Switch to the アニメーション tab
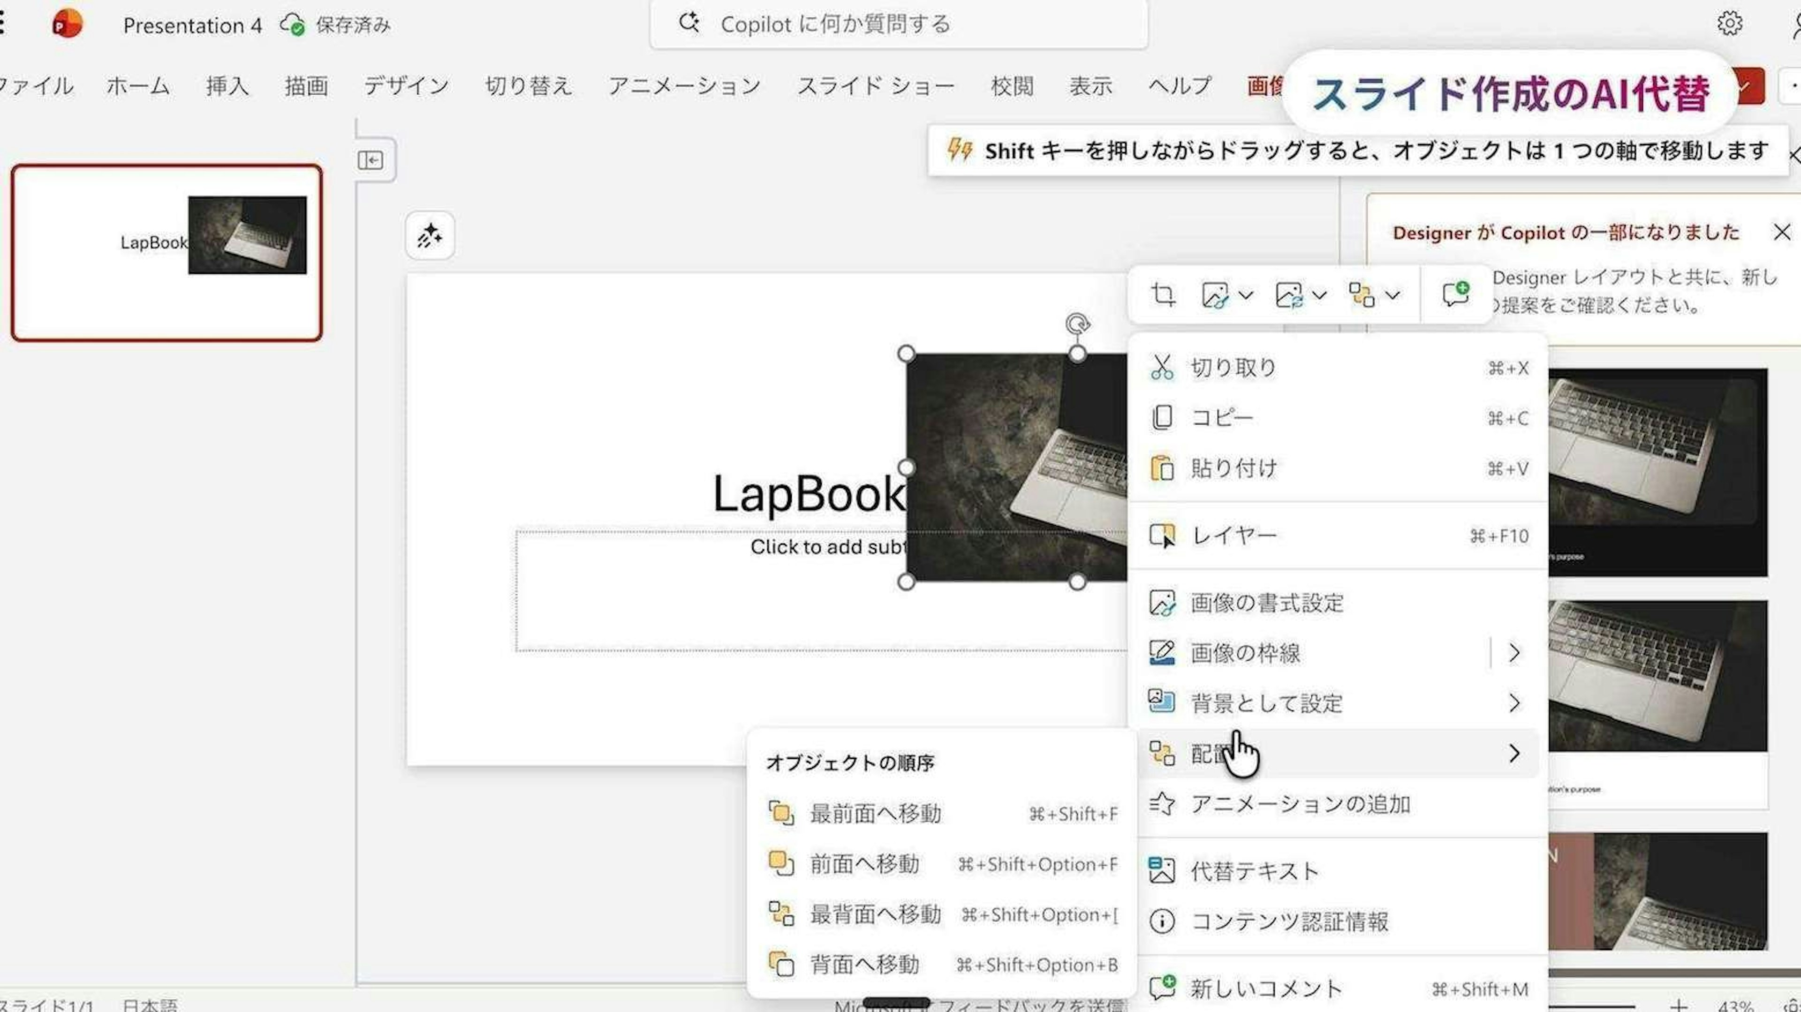 (x=683, y=86)
